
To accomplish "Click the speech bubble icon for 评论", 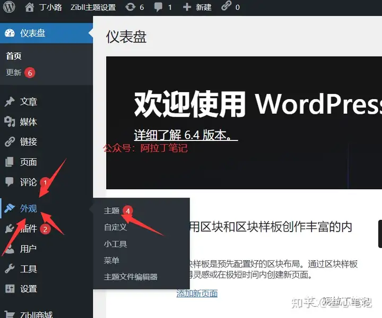I will 9,182.
